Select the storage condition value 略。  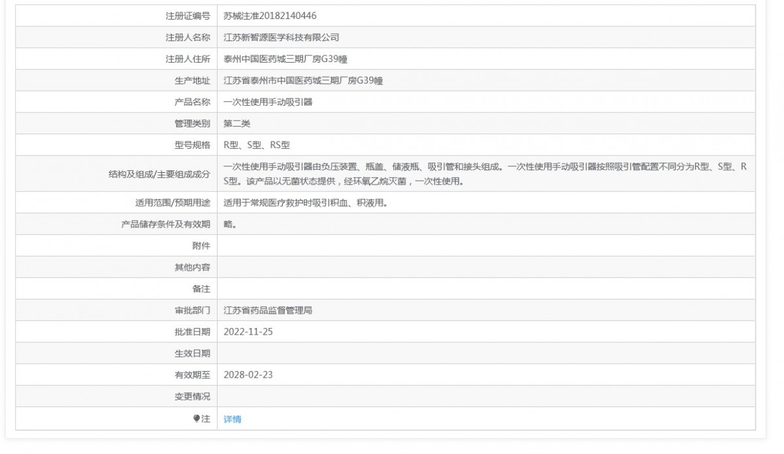(230, 224)
